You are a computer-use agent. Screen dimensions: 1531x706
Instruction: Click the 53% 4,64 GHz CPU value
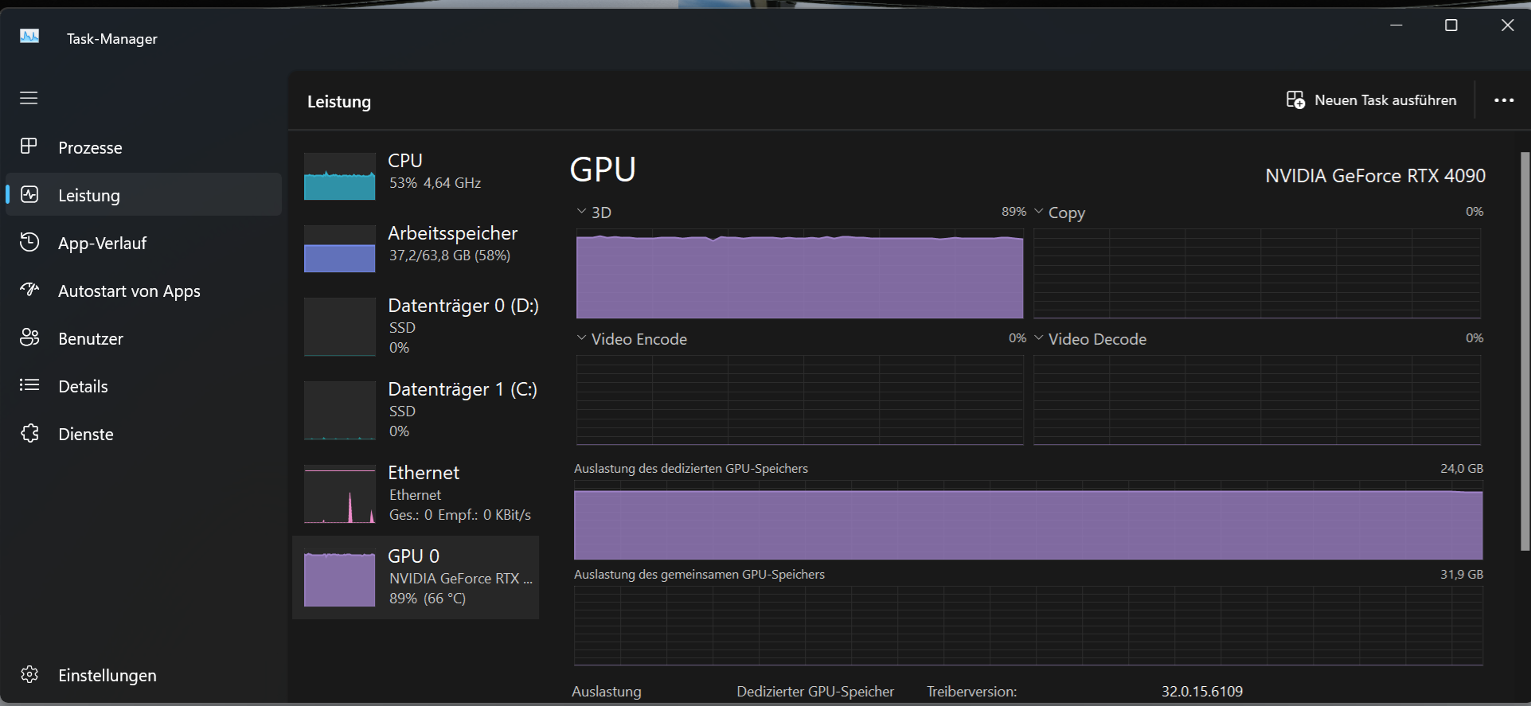point(435,182)
